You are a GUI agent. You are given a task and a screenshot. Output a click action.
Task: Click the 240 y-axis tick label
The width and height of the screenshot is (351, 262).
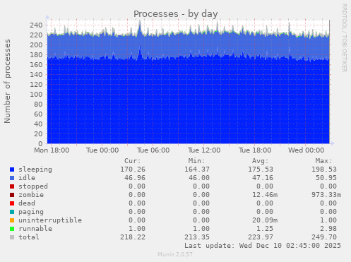click(36, 25)
